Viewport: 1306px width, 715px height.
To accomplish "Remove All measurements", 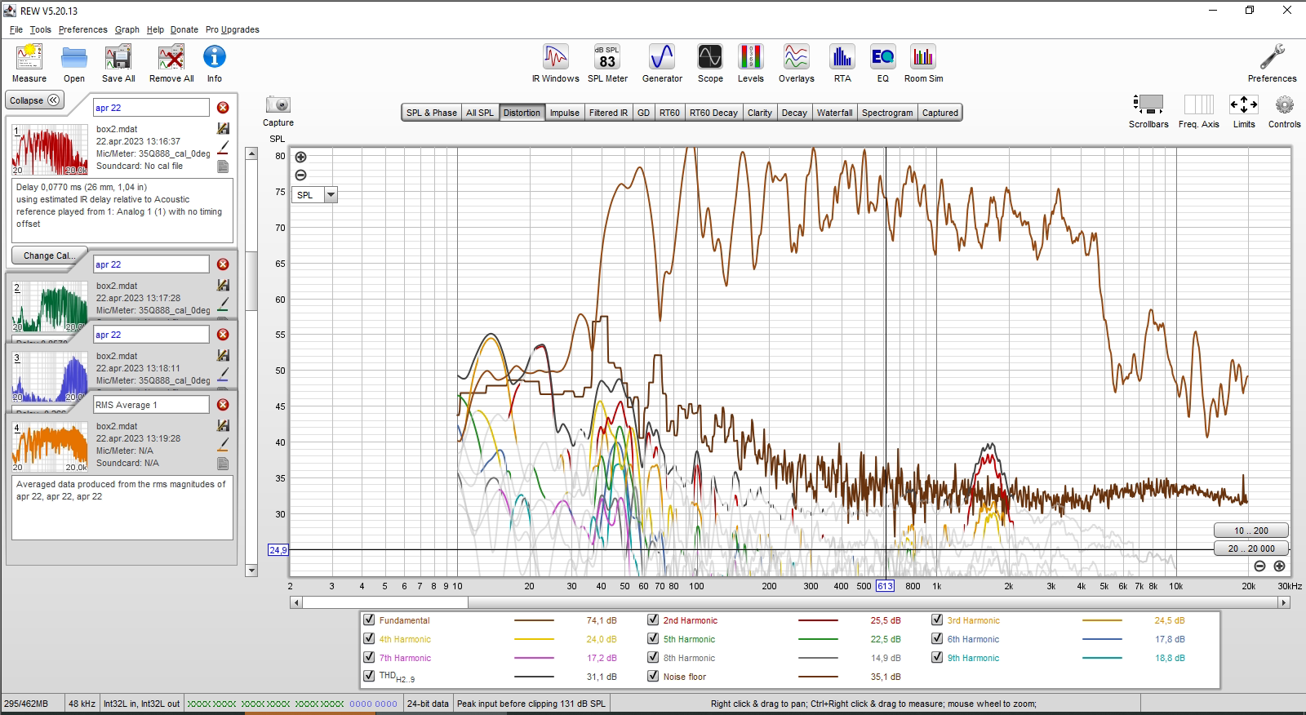I will pyautogui.click(x=171, y=63).
